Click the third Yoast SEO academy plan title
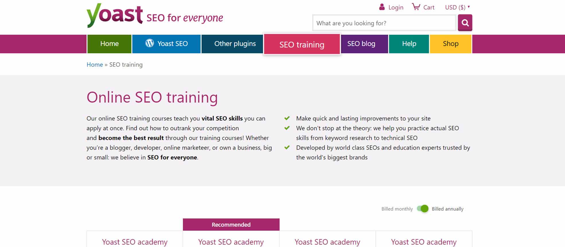The height and width of the screenshot is (247, 565). [x=327, y=242]
